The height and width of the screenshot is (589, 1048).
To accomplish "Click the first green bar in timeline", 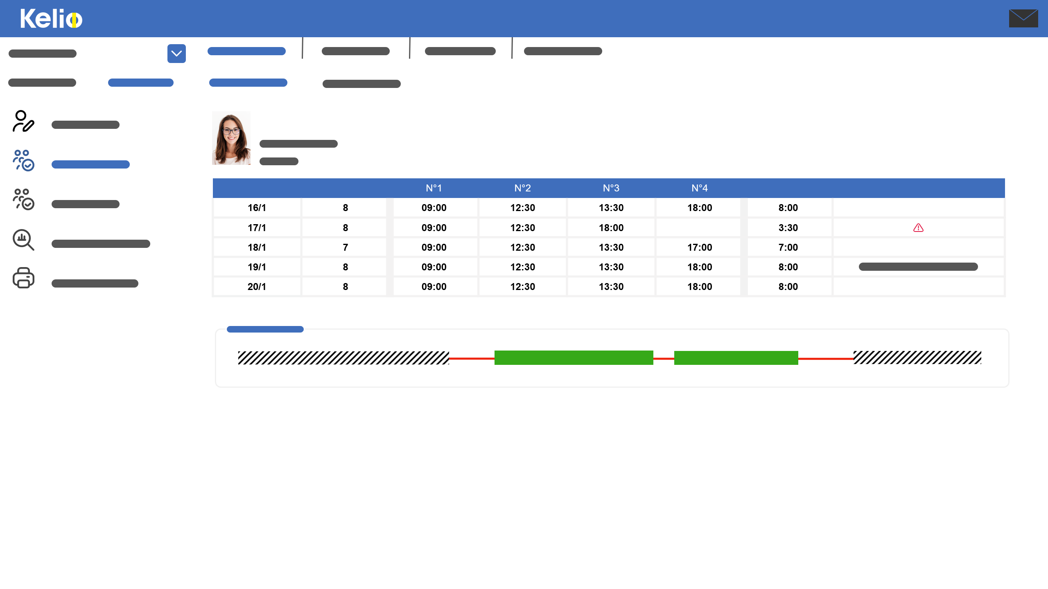I will [x=574, y=358].
